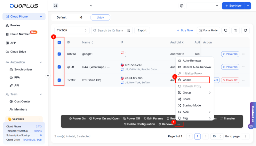This screenshot has width=256, height=146.
Task: Open the TIKTOK group dropdown
Action: pos(72,30)
